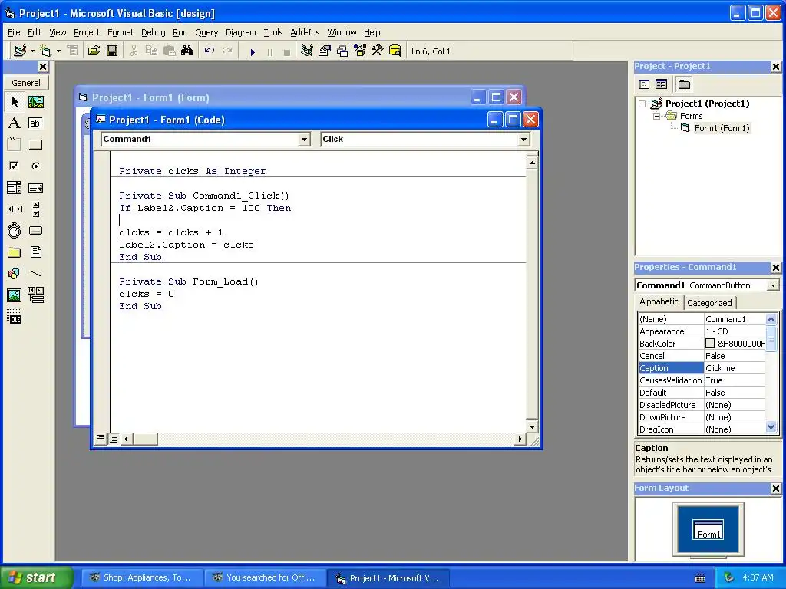This screenshot has width=786, height=589.
Task: Open the Debug menu
Action: [x=153, y=32]
